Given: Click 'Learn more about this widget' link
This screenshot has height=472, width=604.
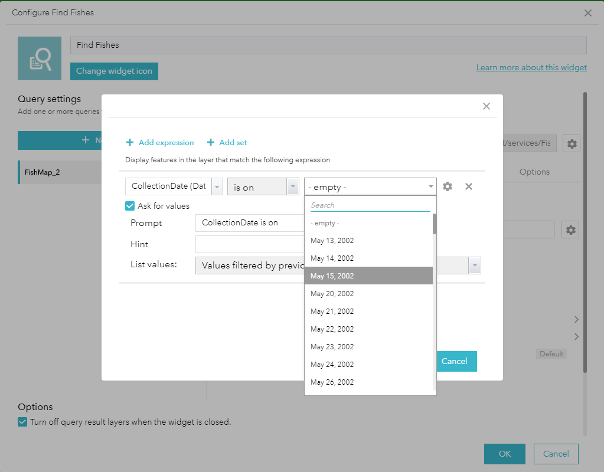Looking at the screenshot, I should tap(531, 67).
